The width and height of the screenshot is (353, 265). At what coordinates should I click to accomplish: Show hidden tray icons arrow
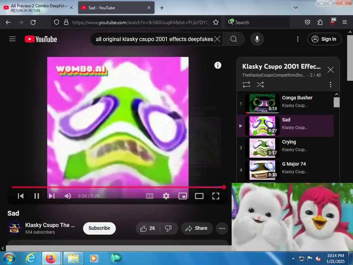point(293,258)
